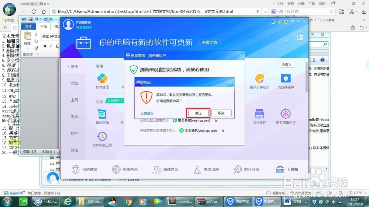369x207 pixels.
Task: Open the skin shirt icon in 电脑管家 title bar
Action: pyautogui.click(x=286, y=22)
